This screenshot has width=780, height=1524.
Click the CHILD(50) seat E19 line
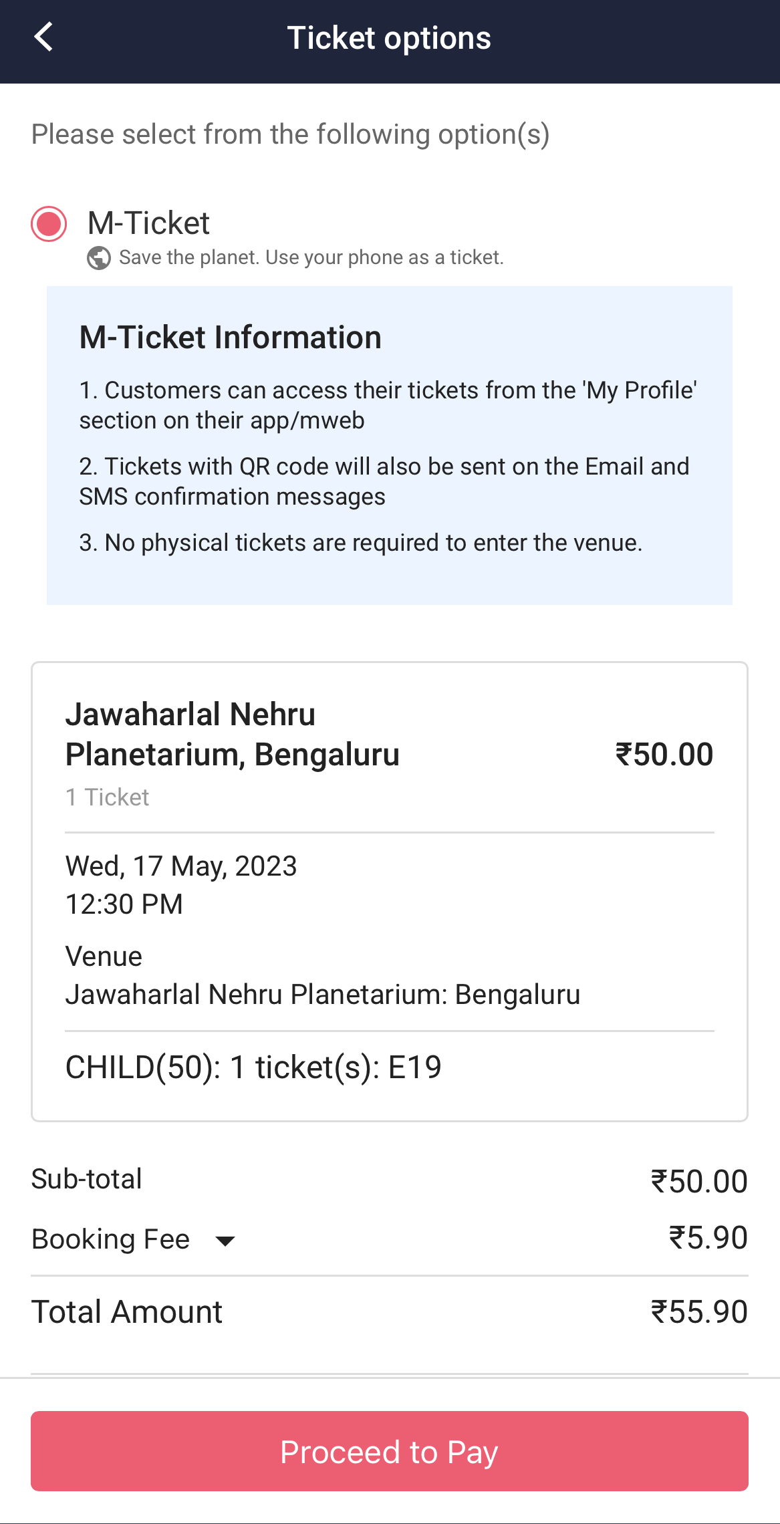[253, 1067]
